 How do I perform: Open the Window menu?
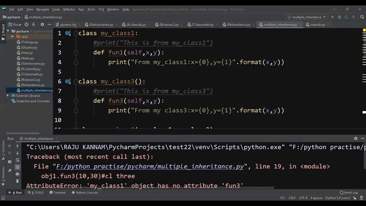[x=113, y=10]
